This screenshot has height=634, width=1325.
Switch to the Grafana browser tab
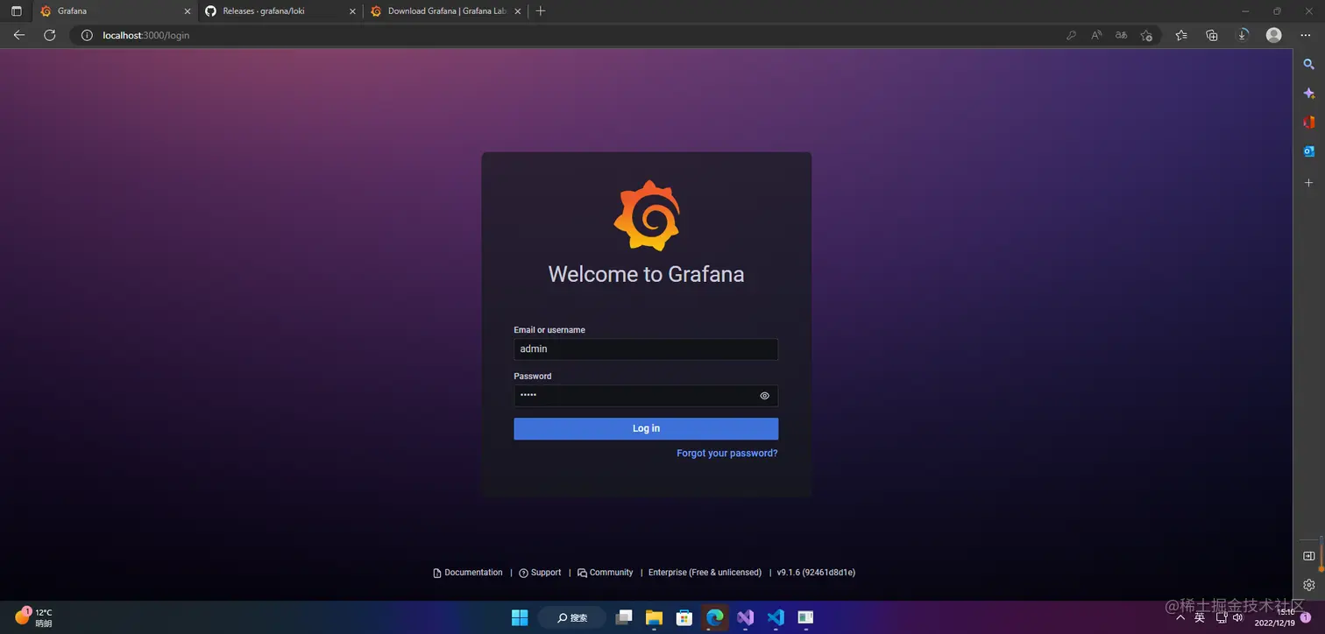114,11
